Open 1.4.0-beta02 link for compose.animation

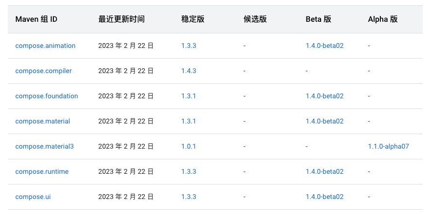coord(325,46)
